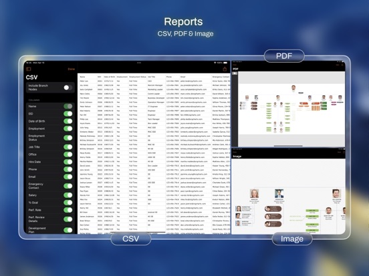Viewport: 369px width, 276px height.
Task: Open the top CEO photo in PDF chart
Action: [x=293, y=88]
